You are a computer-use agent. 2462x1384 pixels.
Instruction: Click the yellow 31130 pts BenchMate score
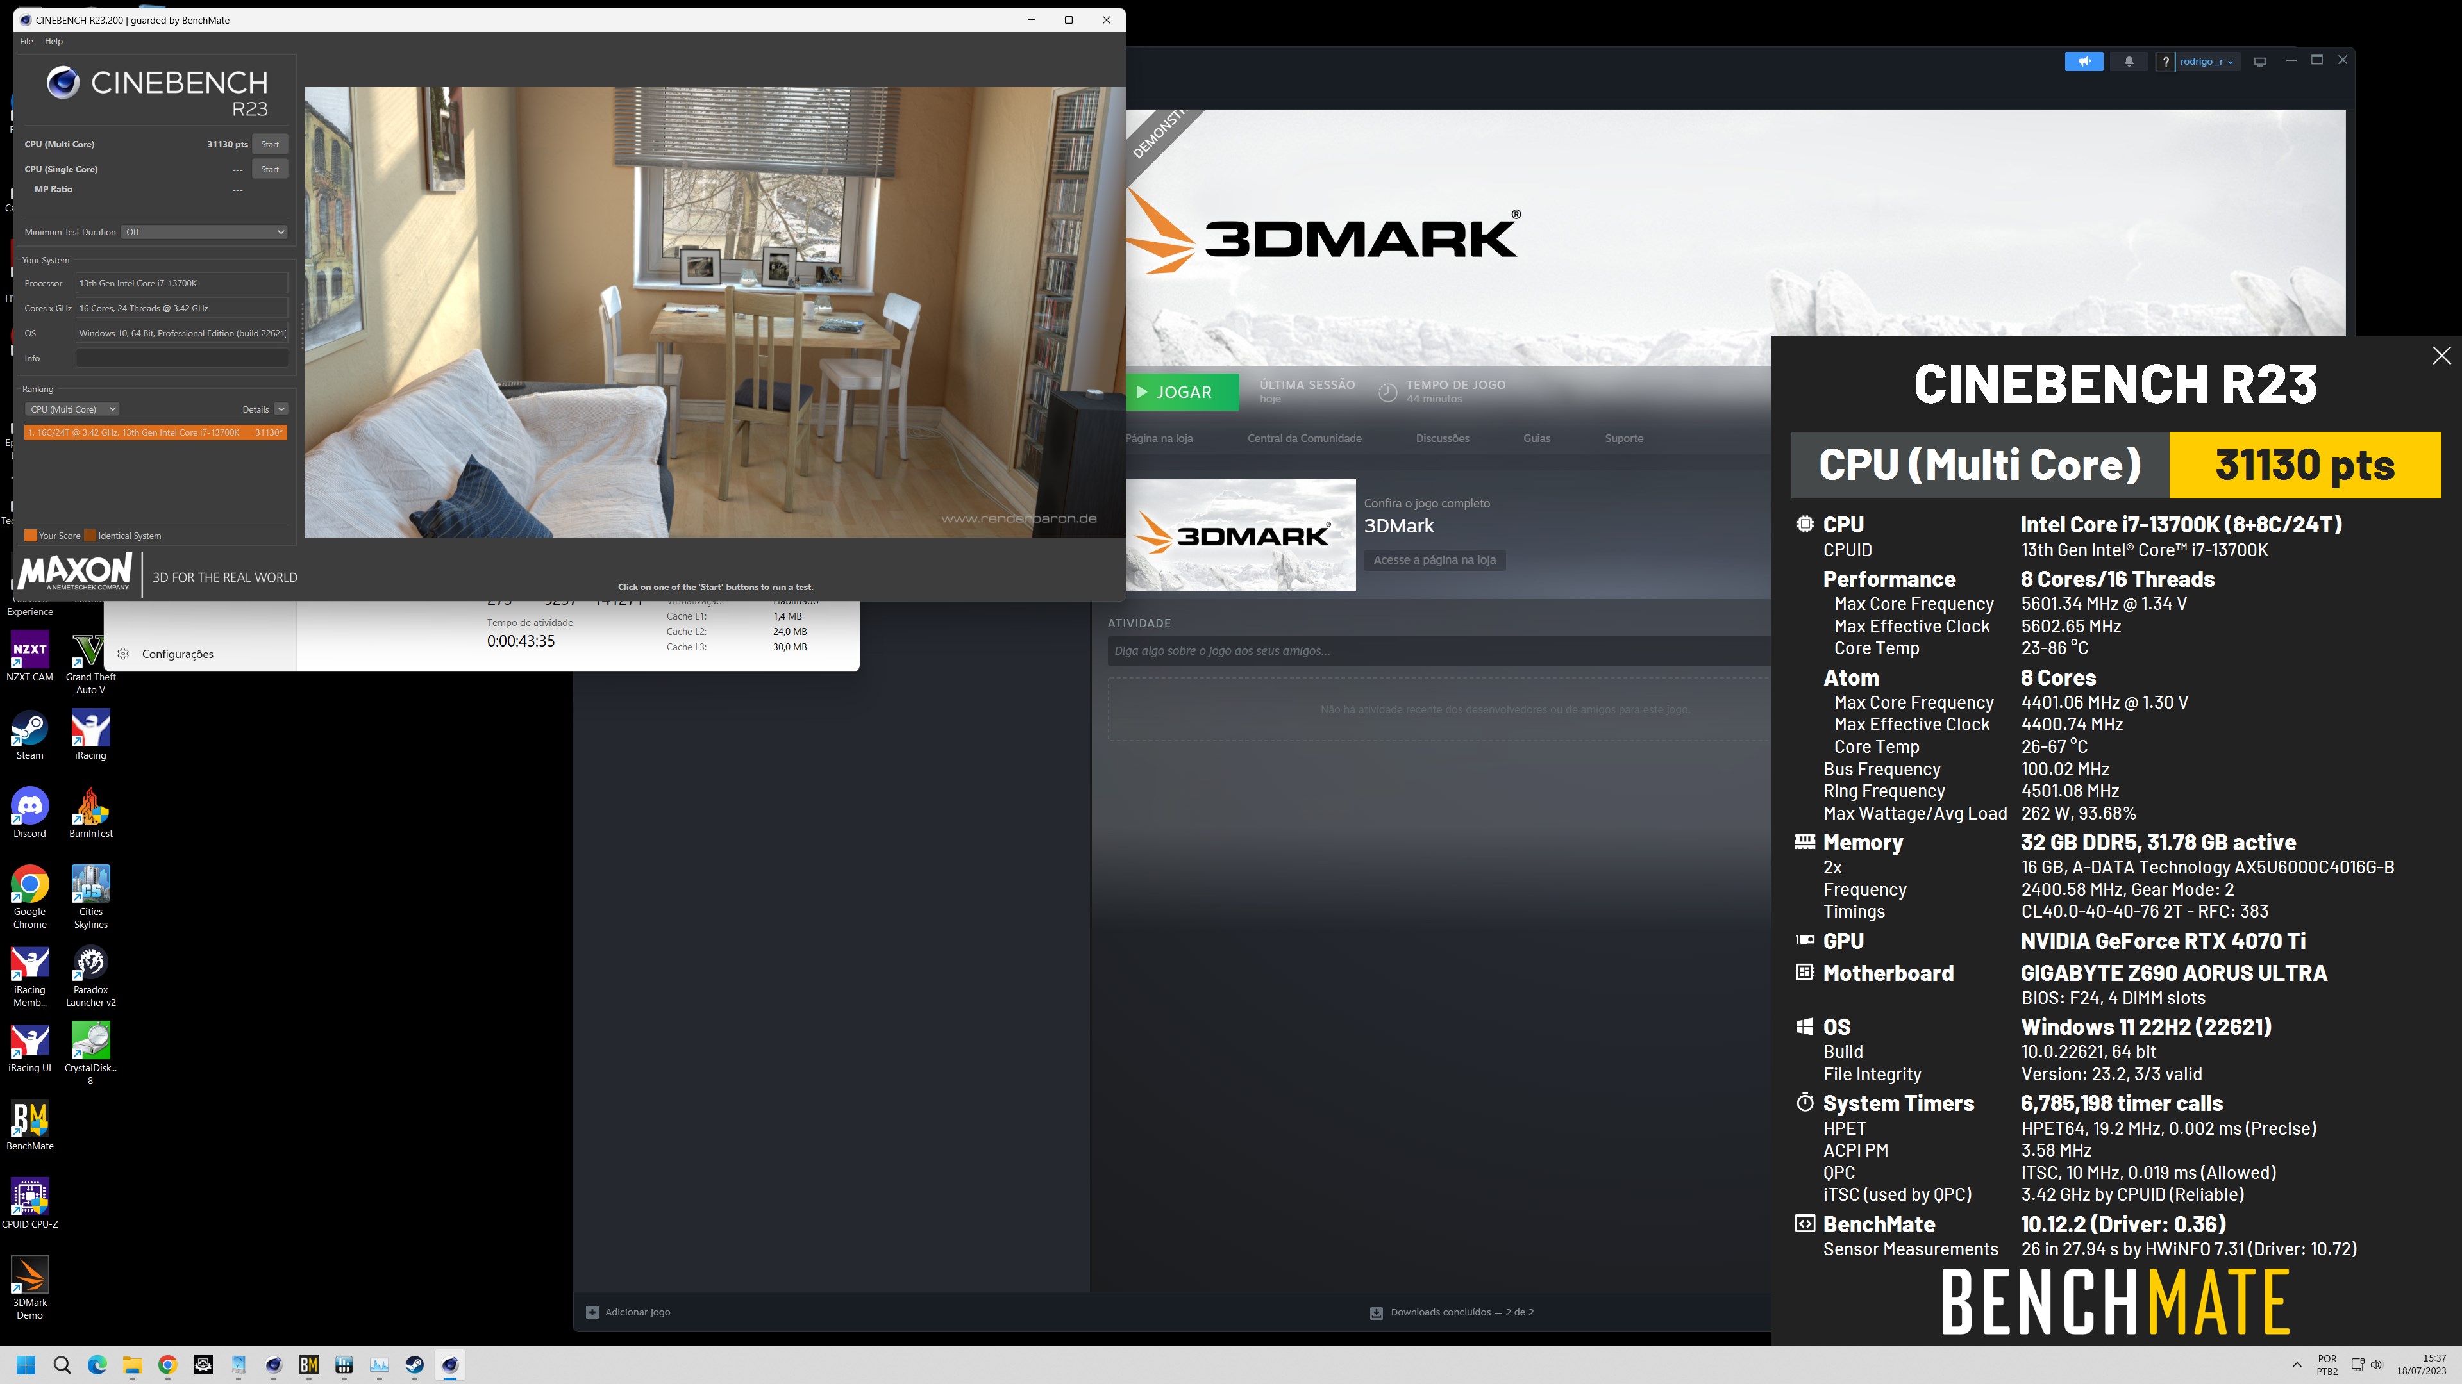click(2304, 465)
